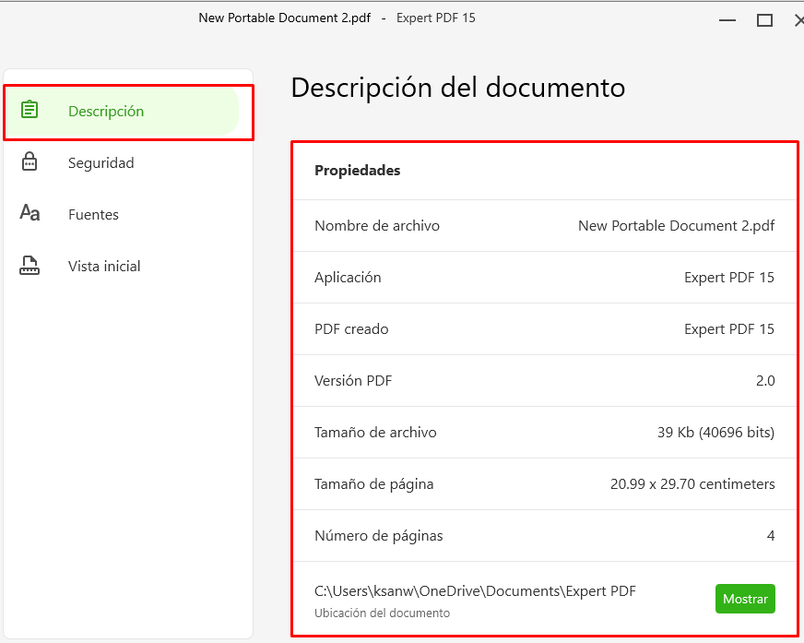Click the 'Tamaño de página' label
The width and height of the screenshot is (804, 643).
click(373, 484)
